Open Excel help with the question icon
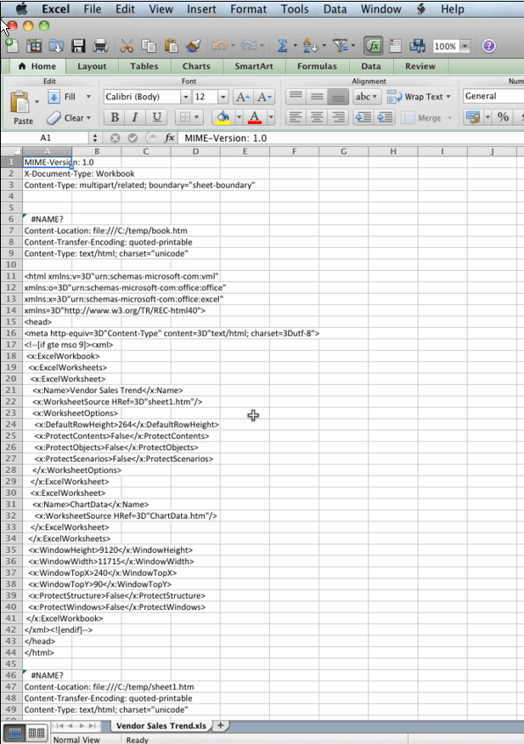The image size is (524, 744). [488, 46]
